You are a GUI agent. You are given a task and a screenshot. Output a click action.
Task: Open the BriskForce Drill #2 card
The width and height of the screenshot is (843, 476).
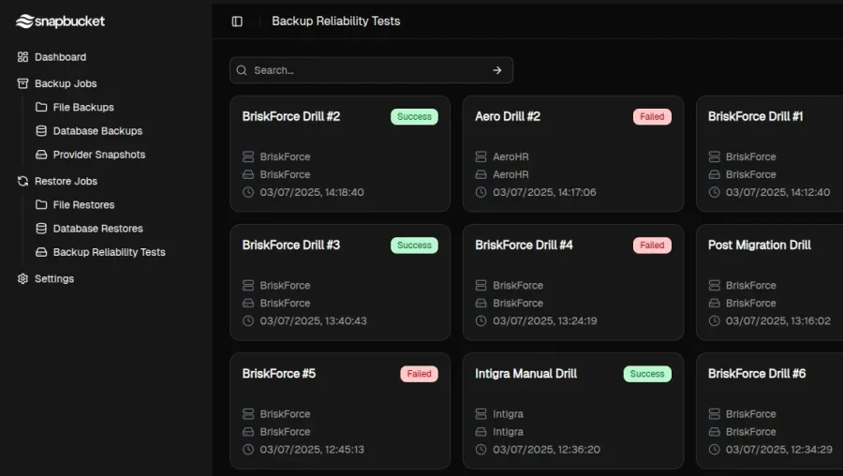[x=340, y=154]
